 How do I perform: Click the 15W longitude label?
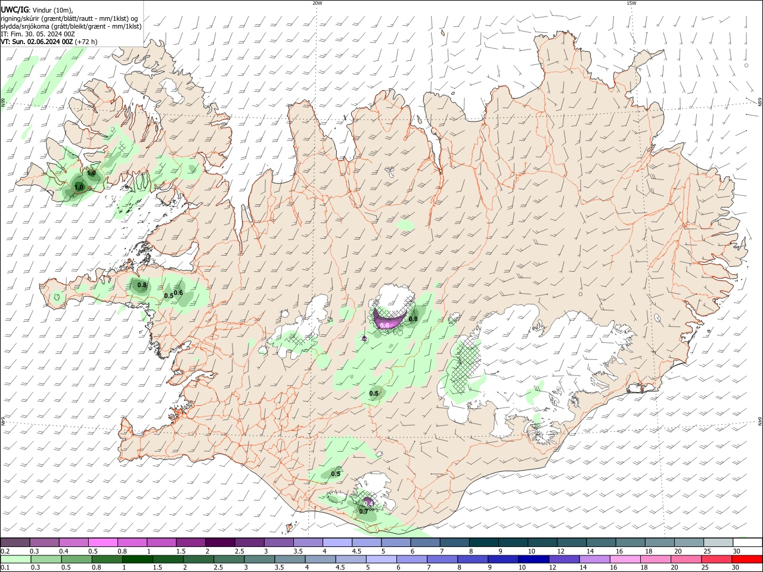631,3
